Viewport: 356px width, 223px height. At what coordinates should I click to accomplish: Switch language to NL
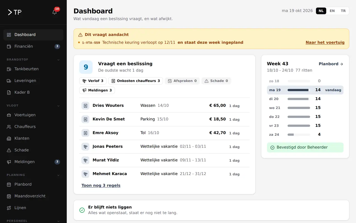[321, 11]
